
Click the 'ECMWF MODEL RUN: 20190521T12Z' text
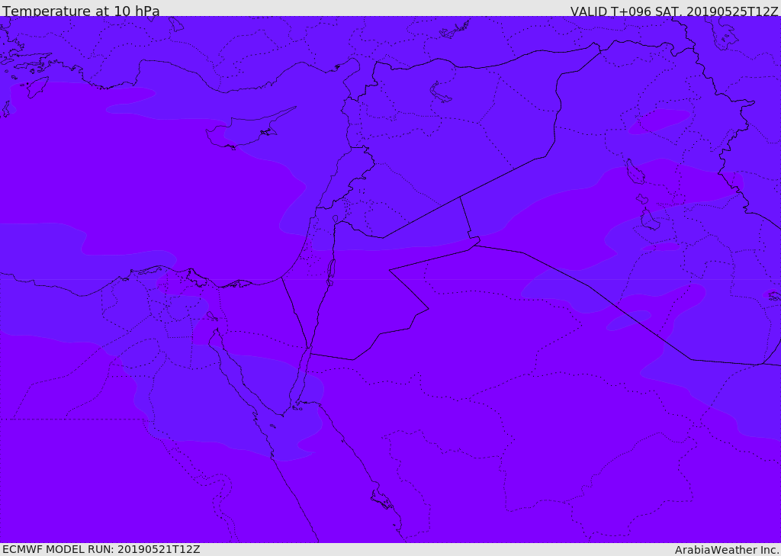(101, 549)
